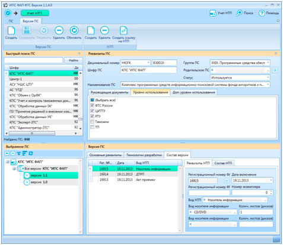Switch to the ПС ribbon tab

point(11,21)
